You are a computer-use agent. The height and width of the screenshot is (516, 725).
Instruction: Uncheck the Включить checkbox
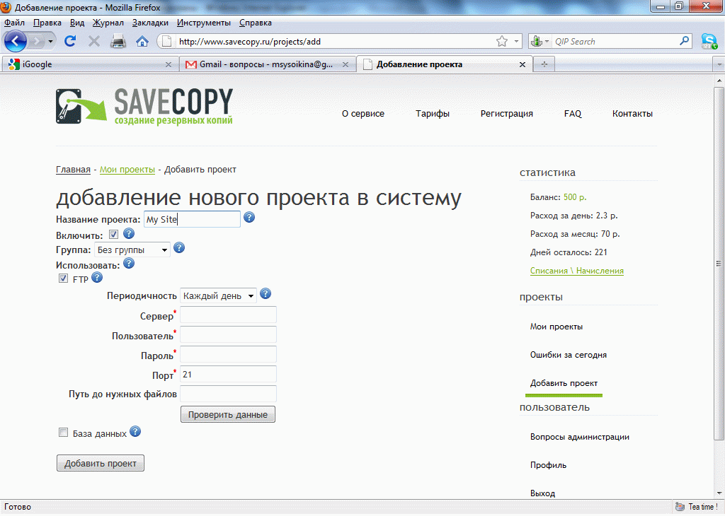(113, 235)
